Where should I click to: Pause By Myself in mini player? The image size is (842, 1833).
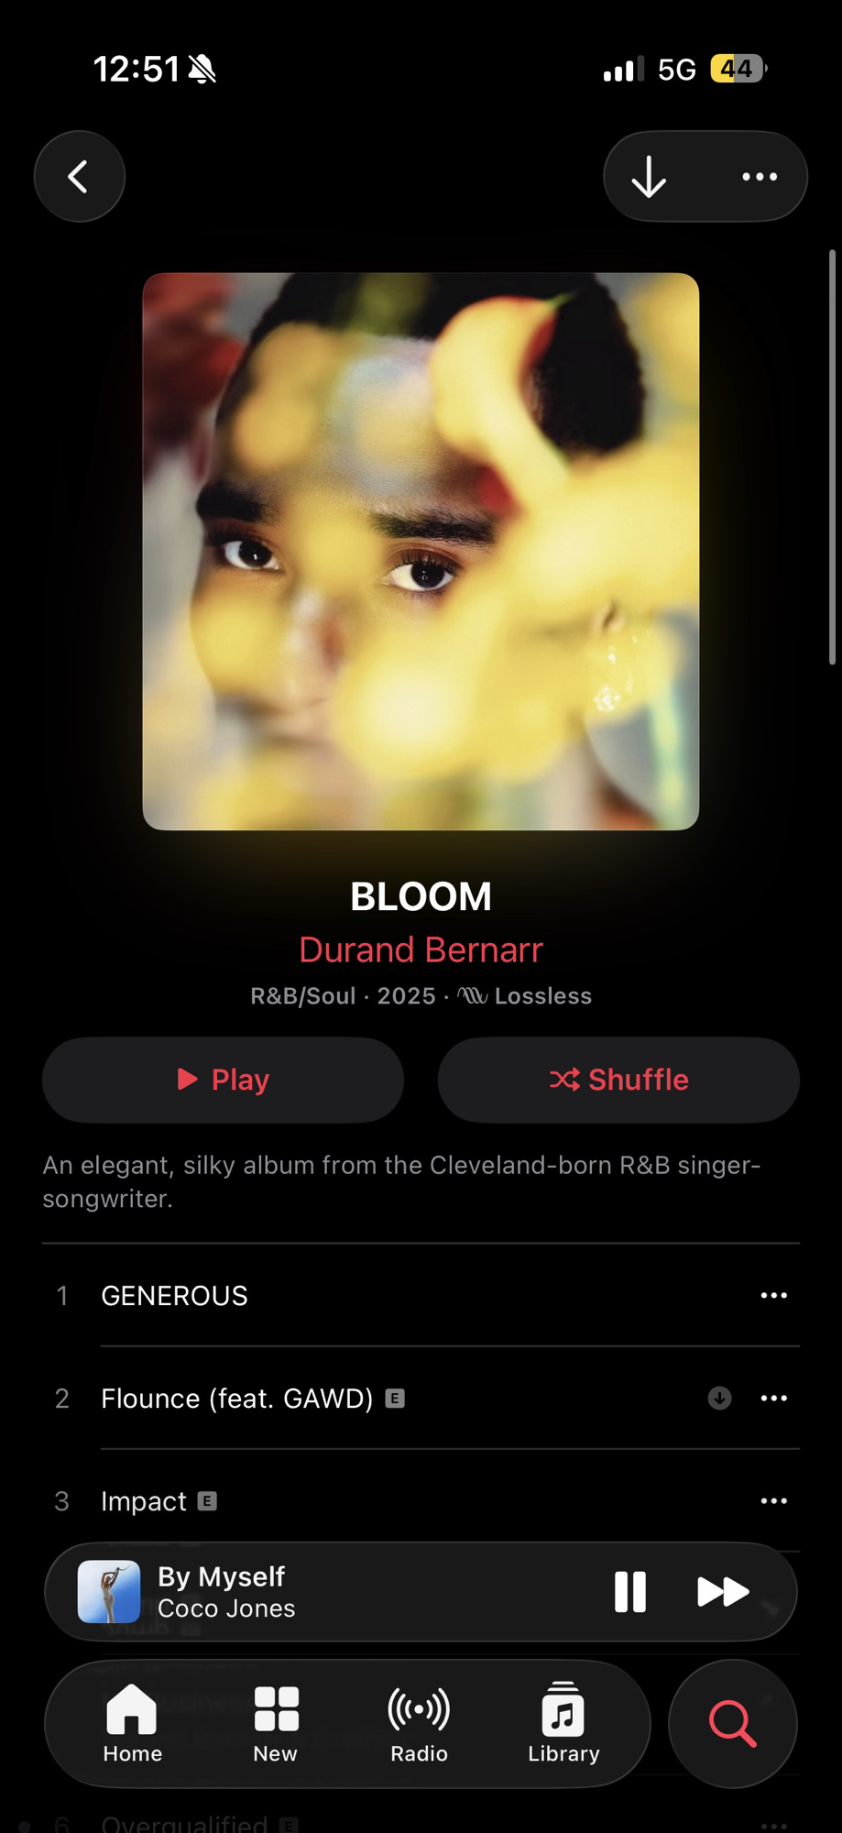pyautogui.click(x=630, y=1591)
